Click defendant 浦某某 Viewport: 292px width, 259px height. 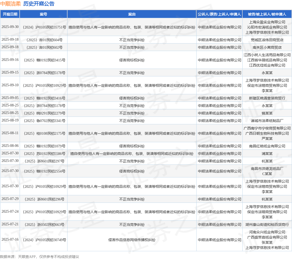click(267, 154)
